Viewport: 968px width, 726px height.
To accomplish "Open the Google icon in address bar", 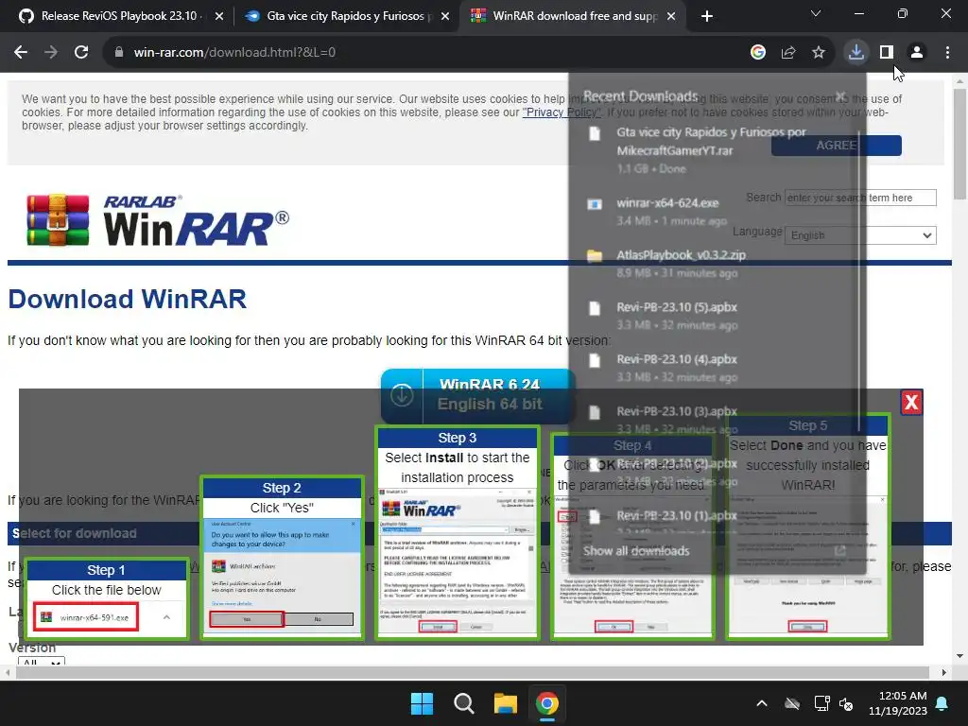I will 758,53.
